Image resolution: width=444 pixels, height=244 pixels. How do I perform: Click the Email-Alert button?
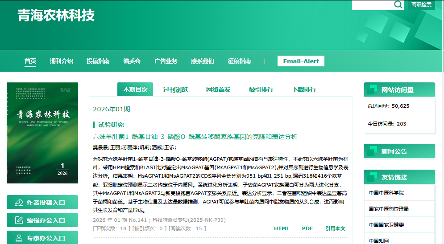coord(301,61)
